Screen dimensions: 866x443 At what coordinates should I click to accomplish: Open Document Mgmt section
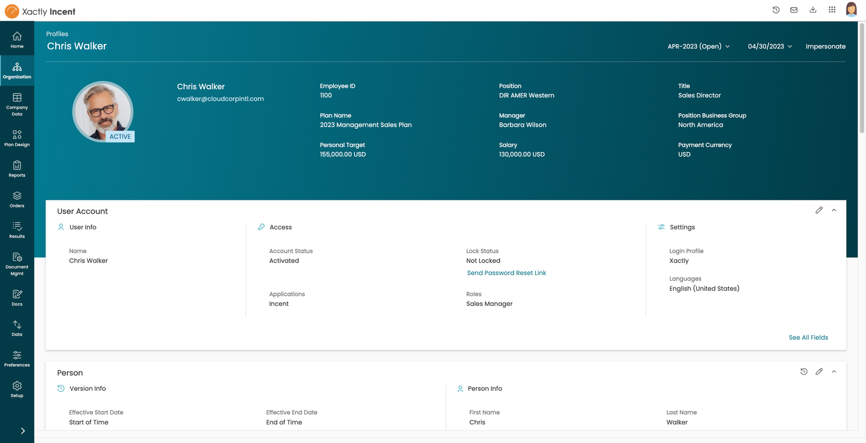pos(17,263)
